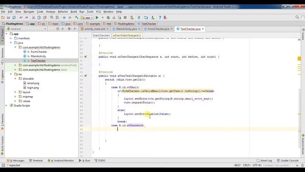The height and width of the screenshot is (172, 305).
Task: Switch to the activity_main.xml tab
Action: pyautogui.click(x=94, y=29)
